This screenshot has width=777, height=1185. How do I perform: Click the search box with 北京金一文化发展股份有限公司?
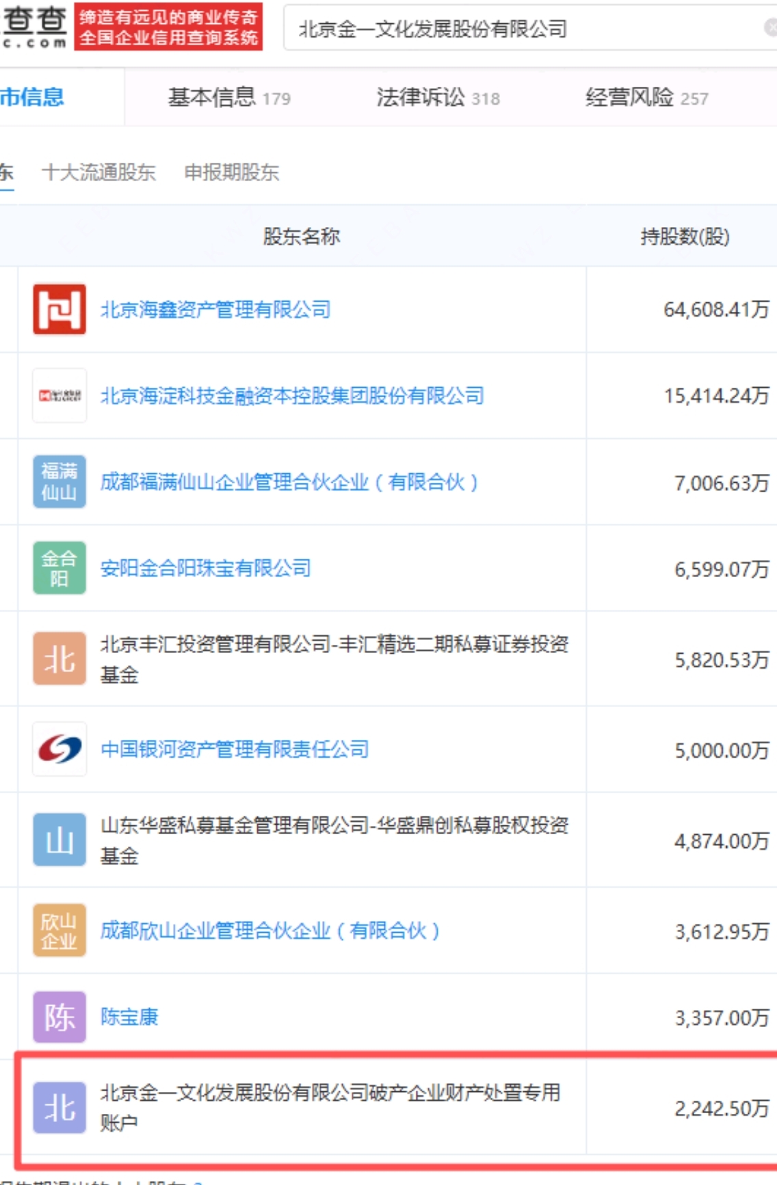(x=530, y=28)
